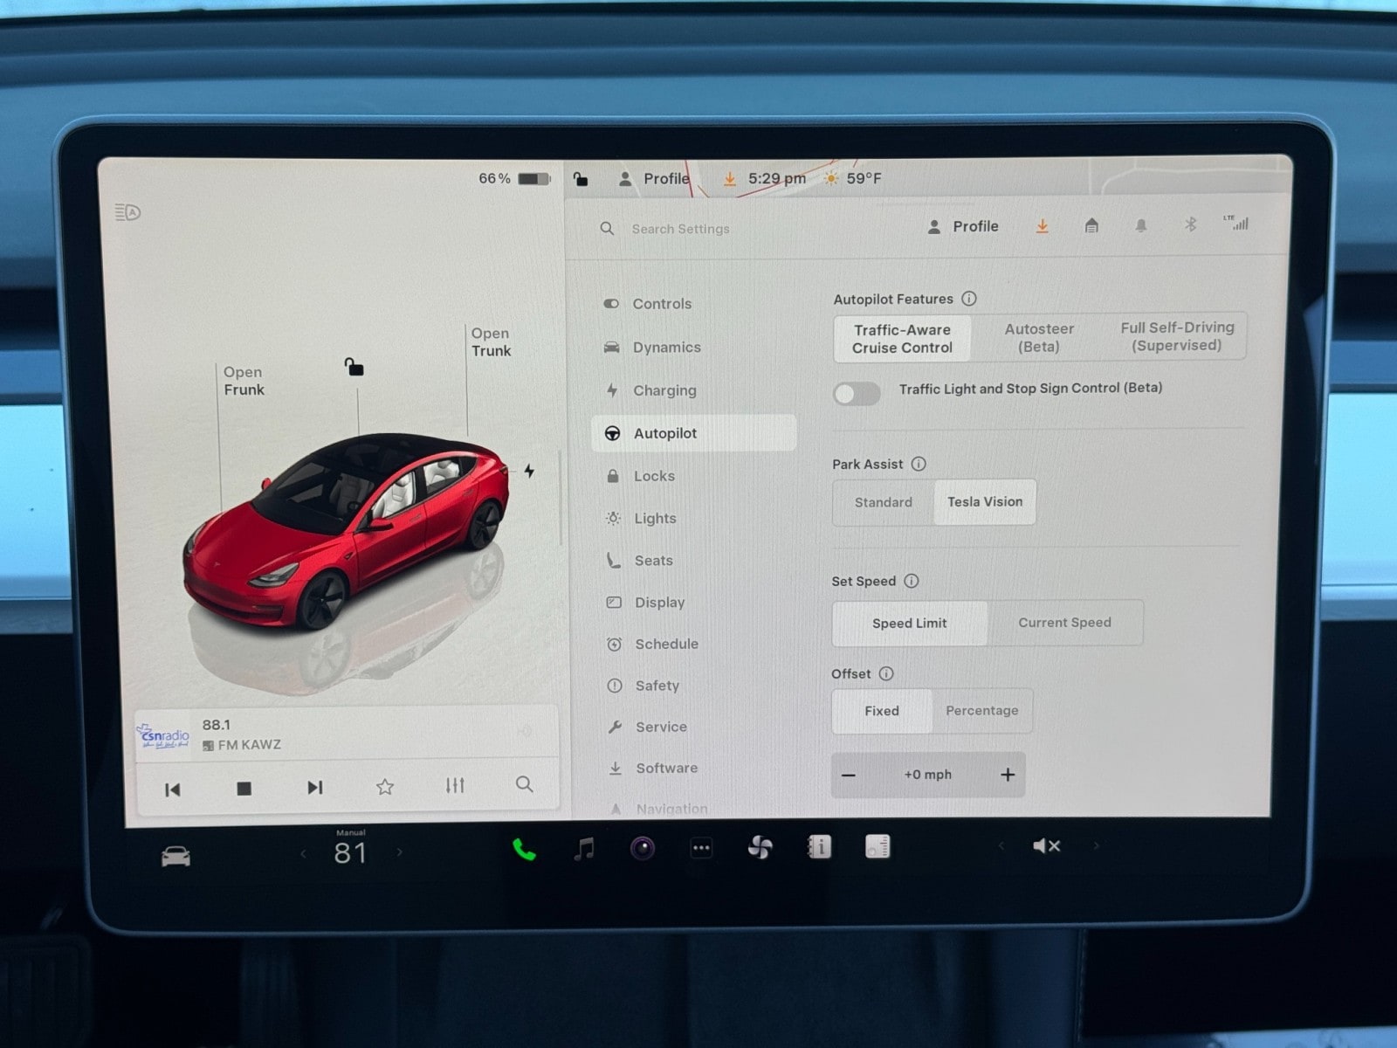Screen dimensions: 1397x1048
Task: Tap Open Frunk
Action: 244,381
